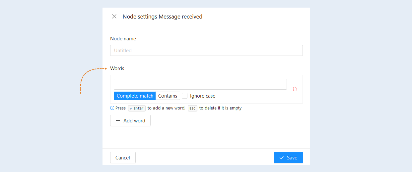Click the Enter key hint
412x172 pixels.
coord(137,108)
